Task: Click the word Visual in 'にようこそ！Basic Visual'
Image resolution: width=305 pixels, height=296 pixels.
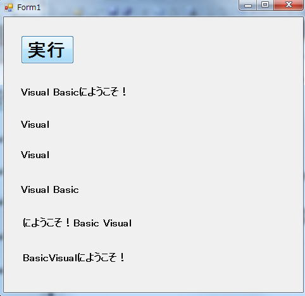Action: tap(118, 223)
